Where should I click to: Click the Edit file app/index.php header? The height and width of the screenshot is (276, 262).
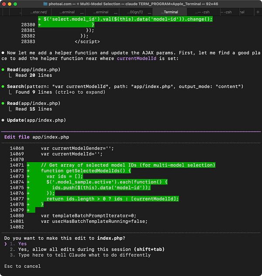coord(37,137)
